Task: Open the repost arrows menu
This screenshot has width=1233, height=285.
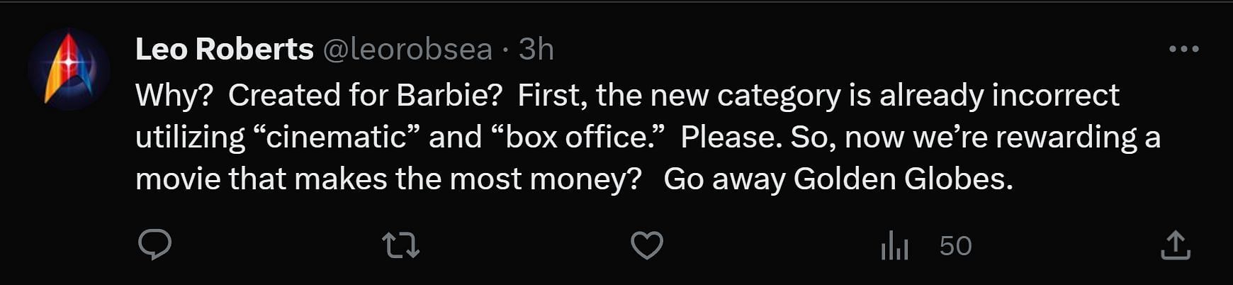Action: point(401,246)
